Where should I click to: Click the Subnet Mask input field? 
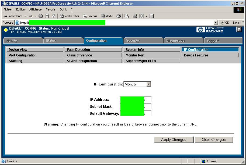[136, 106]
